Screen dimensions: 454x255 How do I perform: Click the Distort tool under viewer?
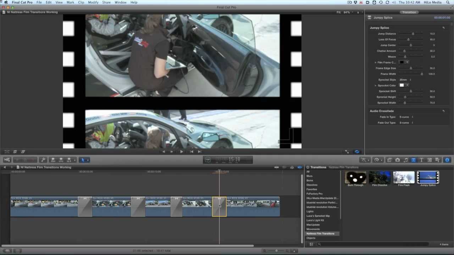click(23, 152)
